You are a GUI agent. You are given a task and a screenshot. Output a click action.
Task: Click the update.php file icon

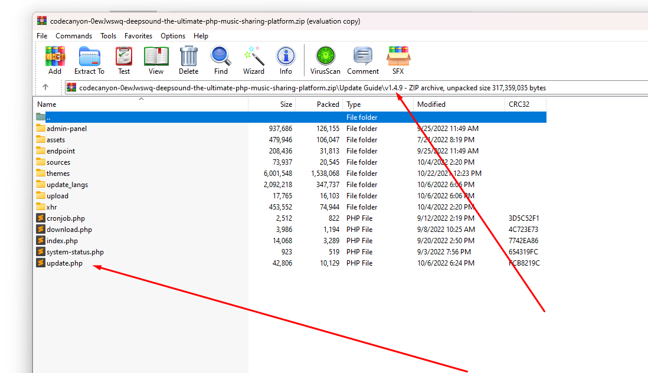[41, 262]
